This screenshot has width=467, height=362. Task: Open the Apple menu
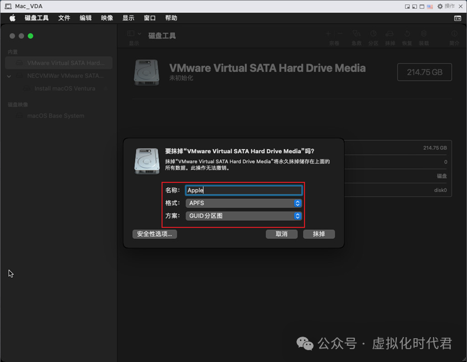[x=12, y=18]
